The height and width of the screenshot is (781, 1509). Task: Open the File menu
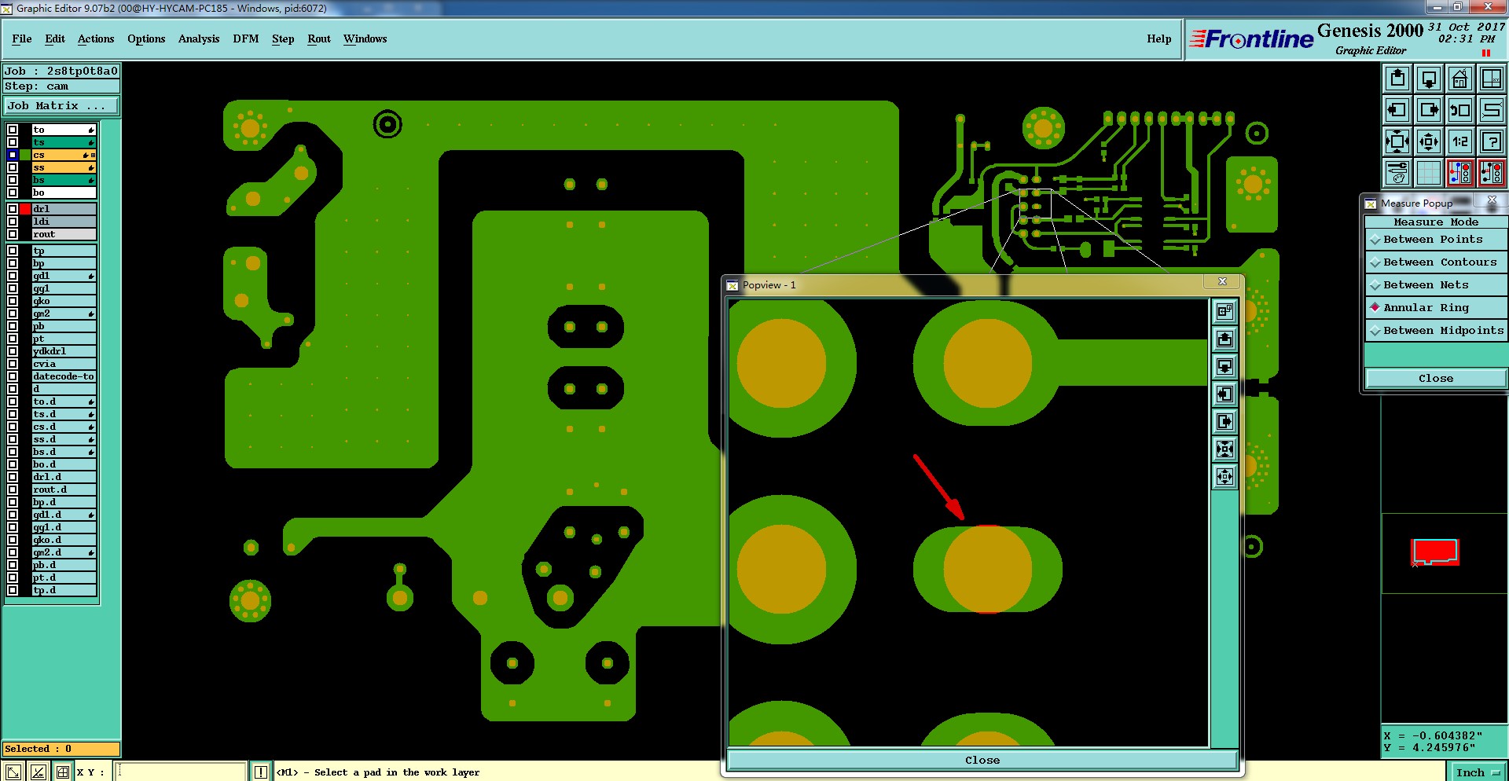tap(22, 38)
